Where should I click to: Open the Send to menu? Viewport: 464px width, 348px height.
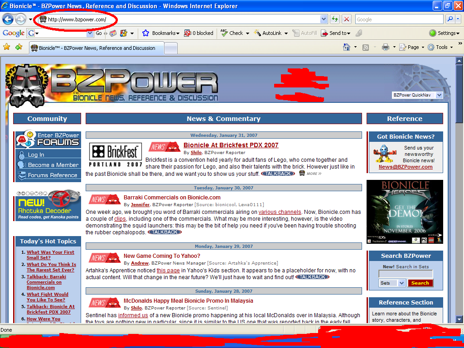(336, 33)
